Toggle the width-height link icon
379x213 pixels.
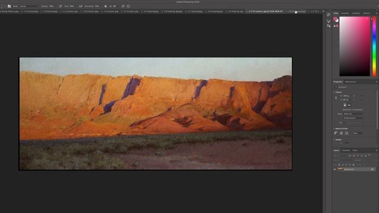[336, 98]
